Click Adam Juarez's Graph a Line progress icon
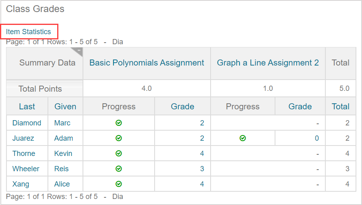This screenshot has width=362, height=205. [243, 138]
